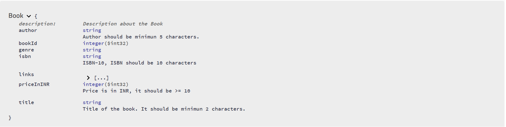The height and width of the screenshot is (127, 506).
Task: Click the genre's string type label
Action: tap(92, 50)
